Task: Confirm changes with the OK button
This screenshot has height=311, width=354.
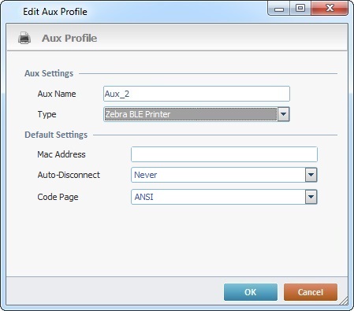Action: pos(251,292)
